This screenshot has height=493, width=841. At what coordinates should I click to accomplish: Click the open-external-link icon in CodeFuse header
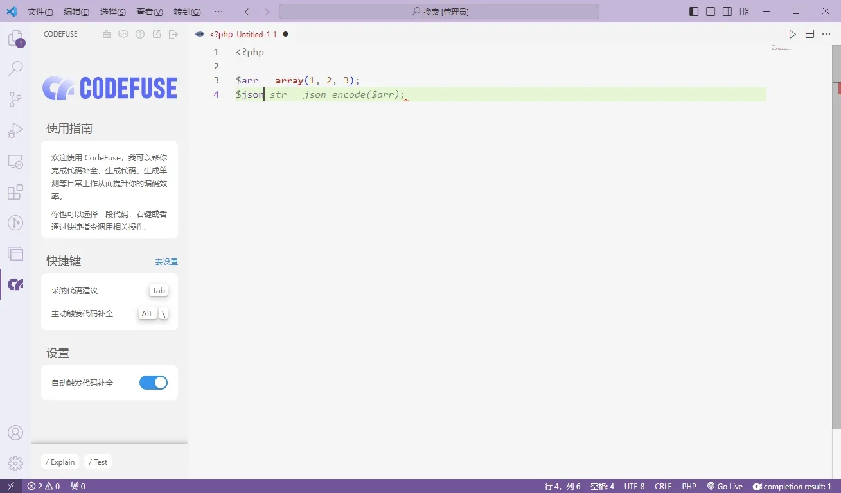(x=157, y=34)
